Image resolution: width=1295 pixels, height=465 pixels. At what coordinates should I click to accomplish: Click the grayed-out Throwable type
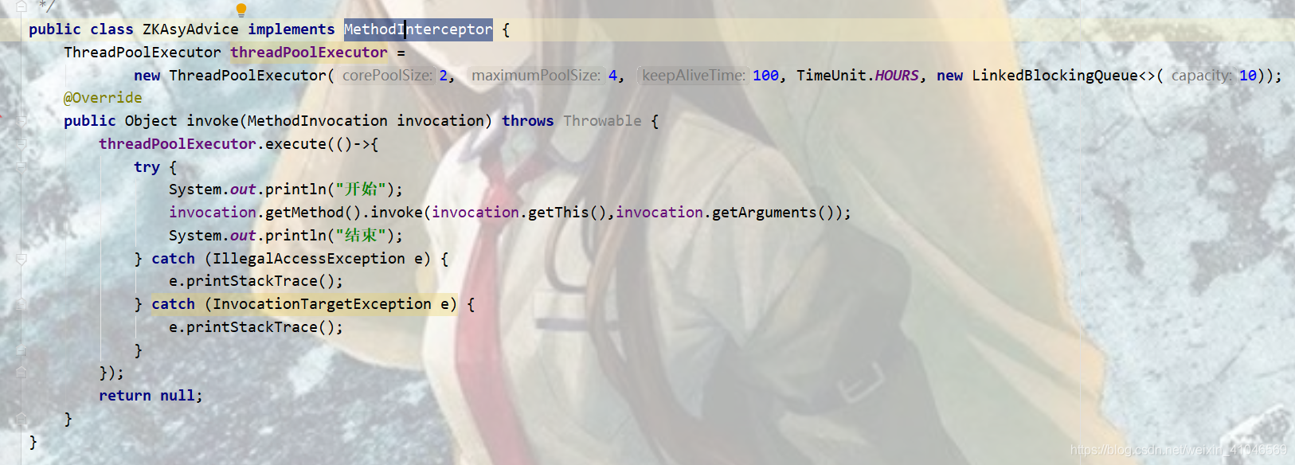(x=602, y=121)
